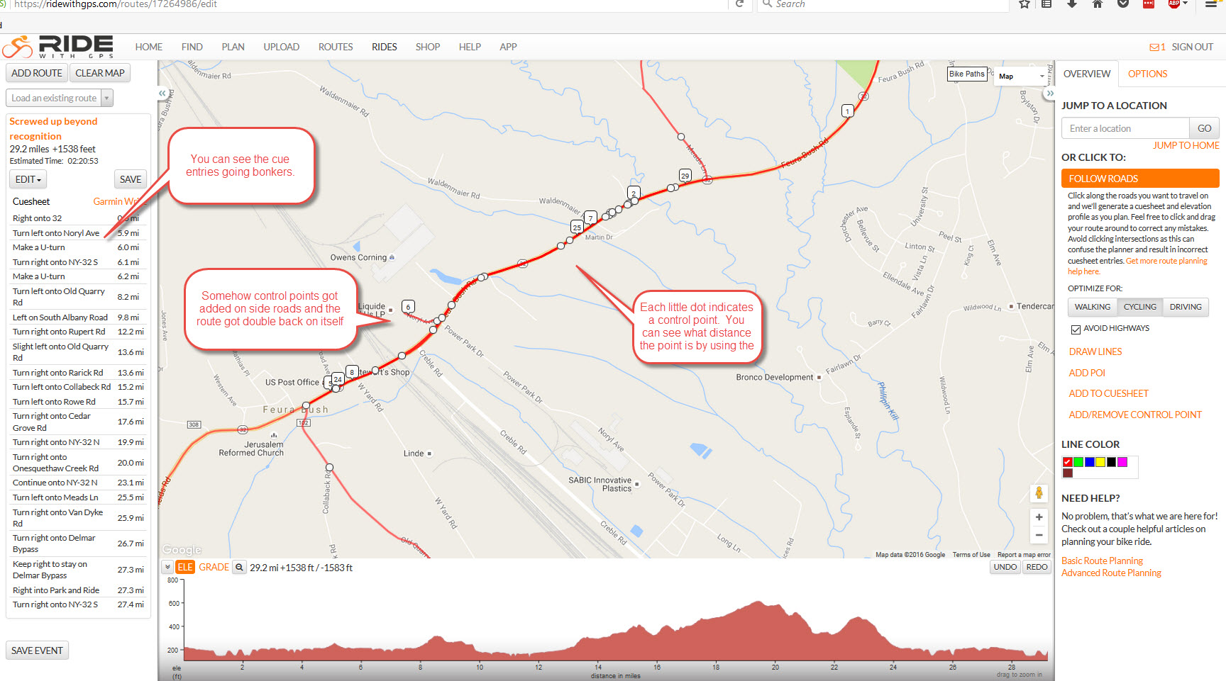Click the Pocket save icon
This screenshot has height=681, width=1226.
(1123, 4)
